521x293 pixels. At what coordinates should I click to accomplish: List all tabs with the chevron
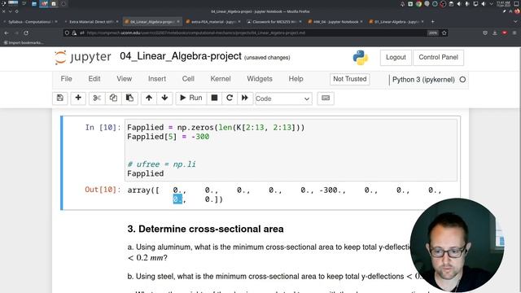(x=515, y=22)
